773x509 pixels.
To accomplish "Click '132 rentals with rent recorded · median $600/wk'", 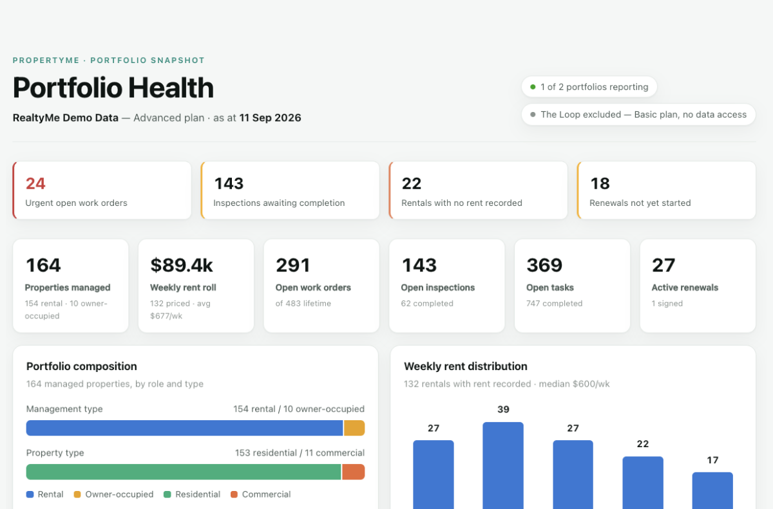I will coord(507,384).
